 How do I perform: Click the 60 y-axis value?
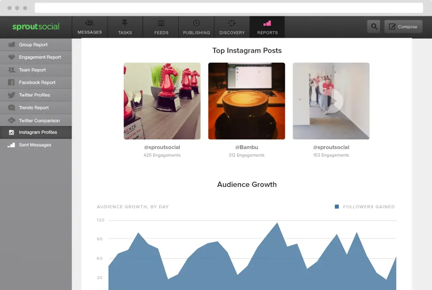click(x=100, y=258)
